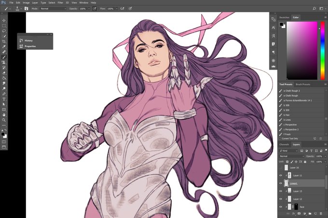328x218 pixels.
Task: Toggle lock all padlock
Action: (x=305, y=162)
